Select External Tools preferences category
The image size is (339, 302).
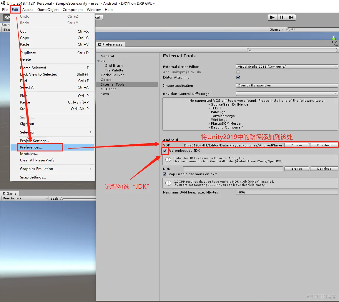click(127, 84)
